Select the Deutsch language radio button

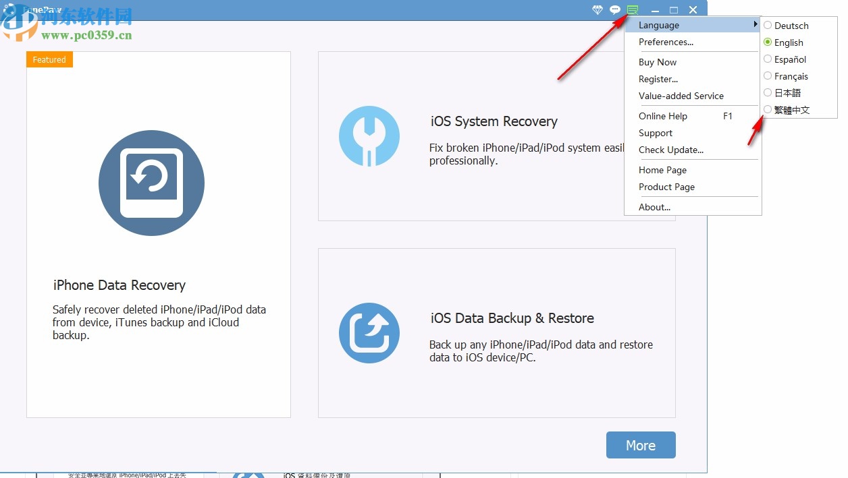(767, 25)
